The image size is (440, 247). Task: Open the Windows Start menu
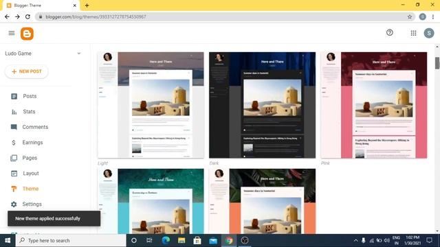pos(8,241)
